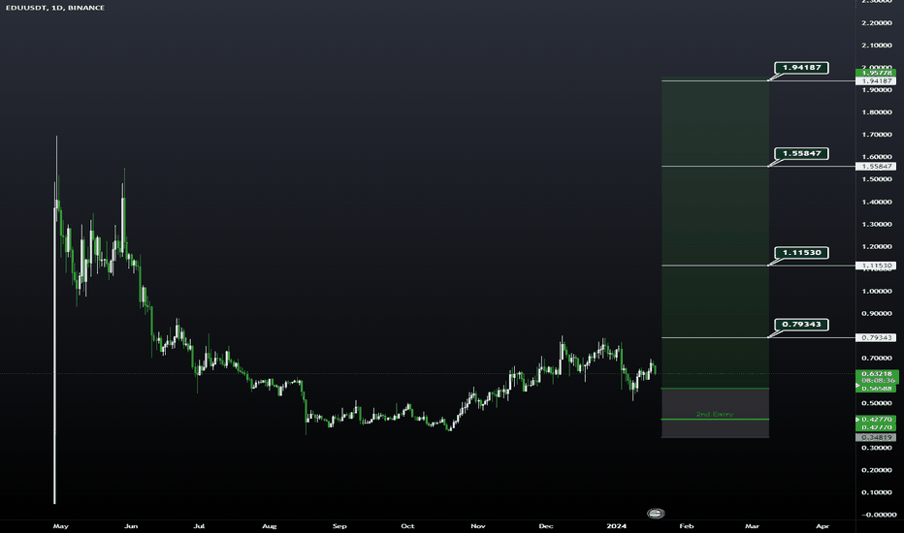Click the Sep label on time axis
This screenshot has width=904, height=533.
339,526
